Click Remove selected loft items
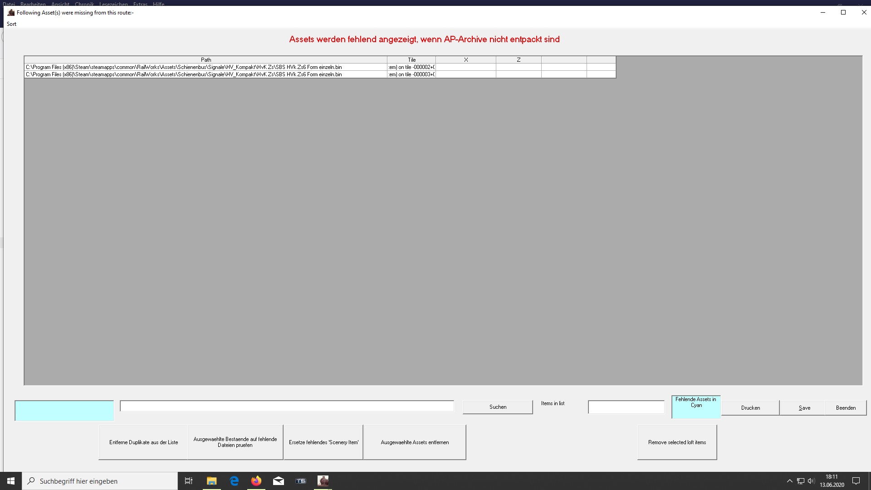 (x=677, y=442)
